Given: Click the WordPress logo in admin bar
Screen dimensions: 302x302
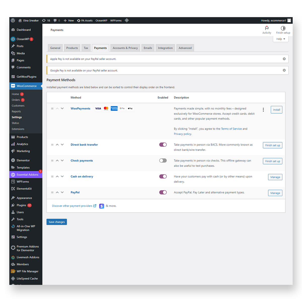Looking at the screenshot, I should tap(13, 20).
